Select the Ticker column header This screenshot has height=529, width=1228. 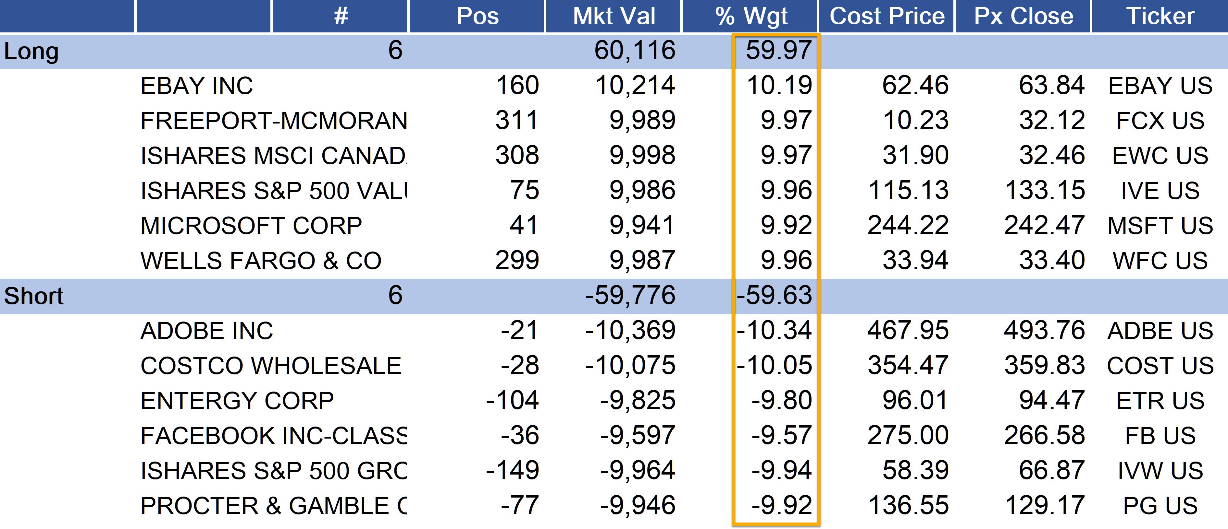pos(1160,16)
